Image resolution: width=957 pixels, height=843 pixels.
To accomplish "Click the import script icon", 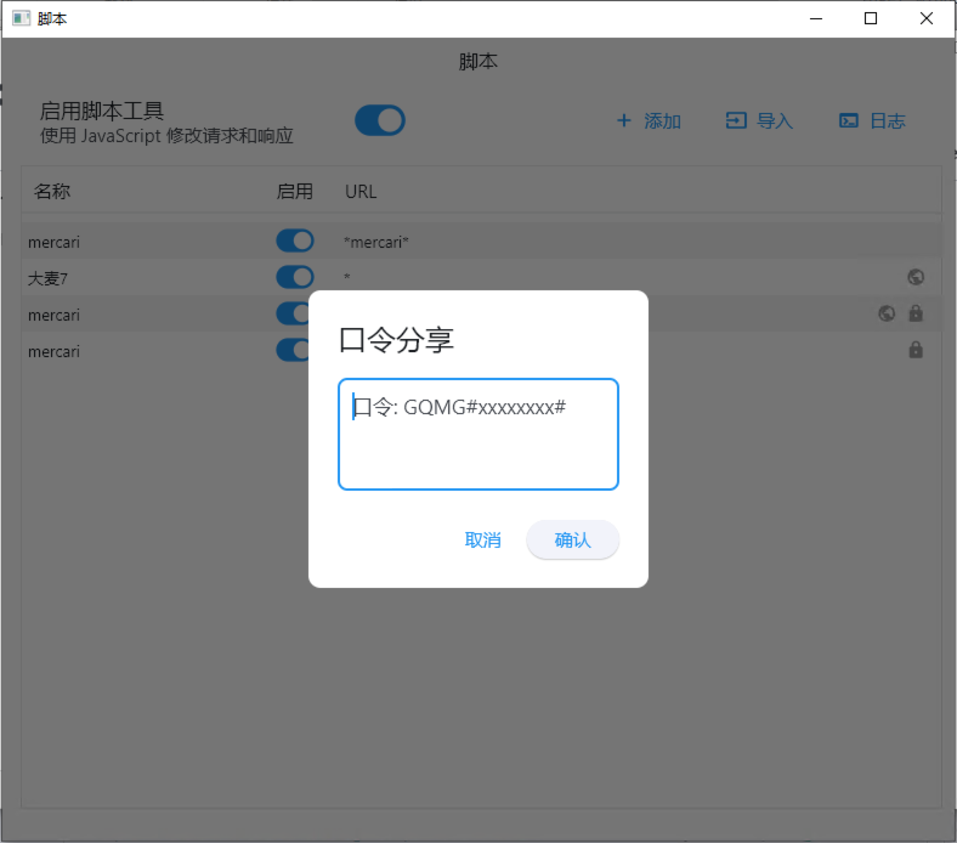I will pyautogui.click(x=735, y=120).
